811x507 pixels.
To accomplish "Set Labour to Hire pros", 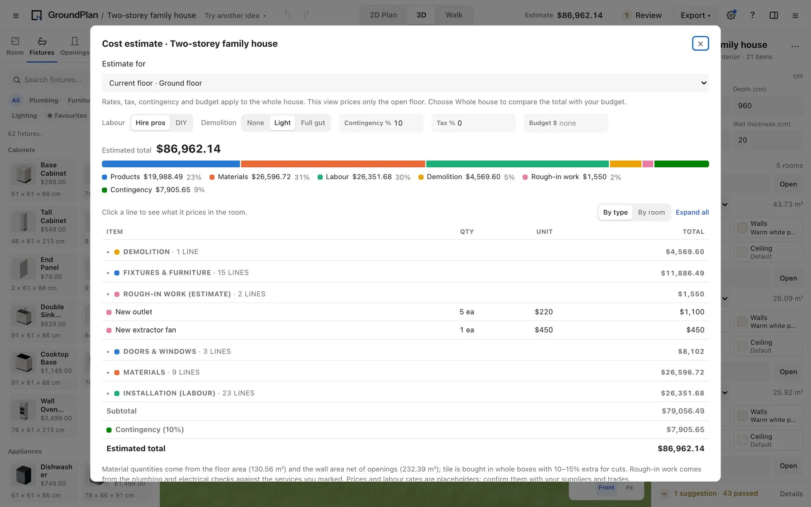I will 150,123.
